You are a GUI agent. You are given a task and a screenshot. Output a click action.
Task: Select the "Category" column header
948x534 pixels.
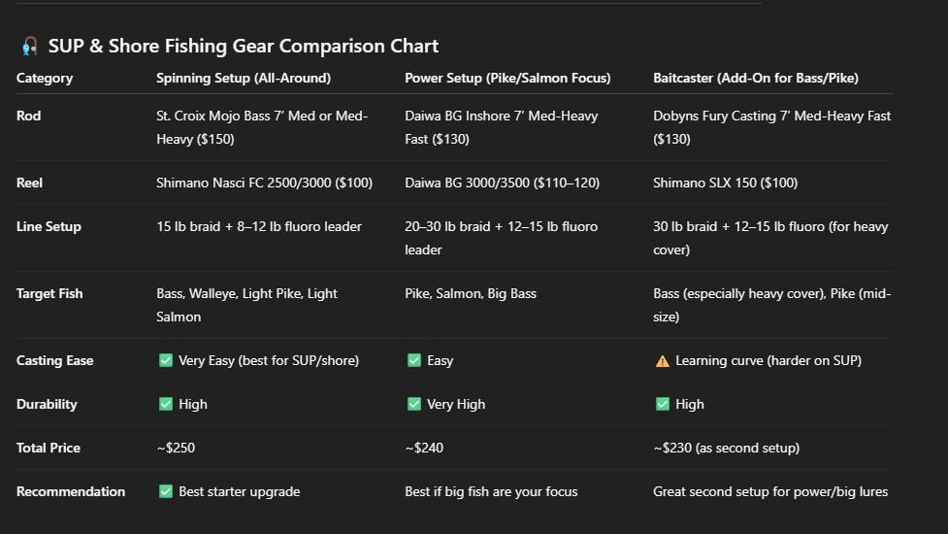pyautogui.click(x=45, y=79)
